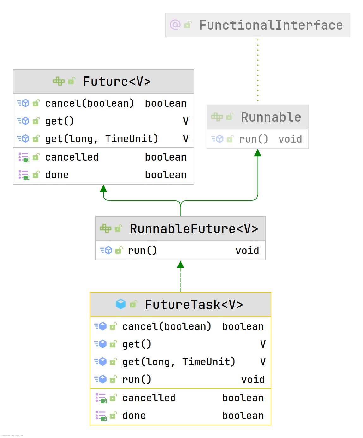Click the method icon beside FutureTask's run()
Image resolution: width=363 pixels, height=438 pixels.
click(101, 379)
